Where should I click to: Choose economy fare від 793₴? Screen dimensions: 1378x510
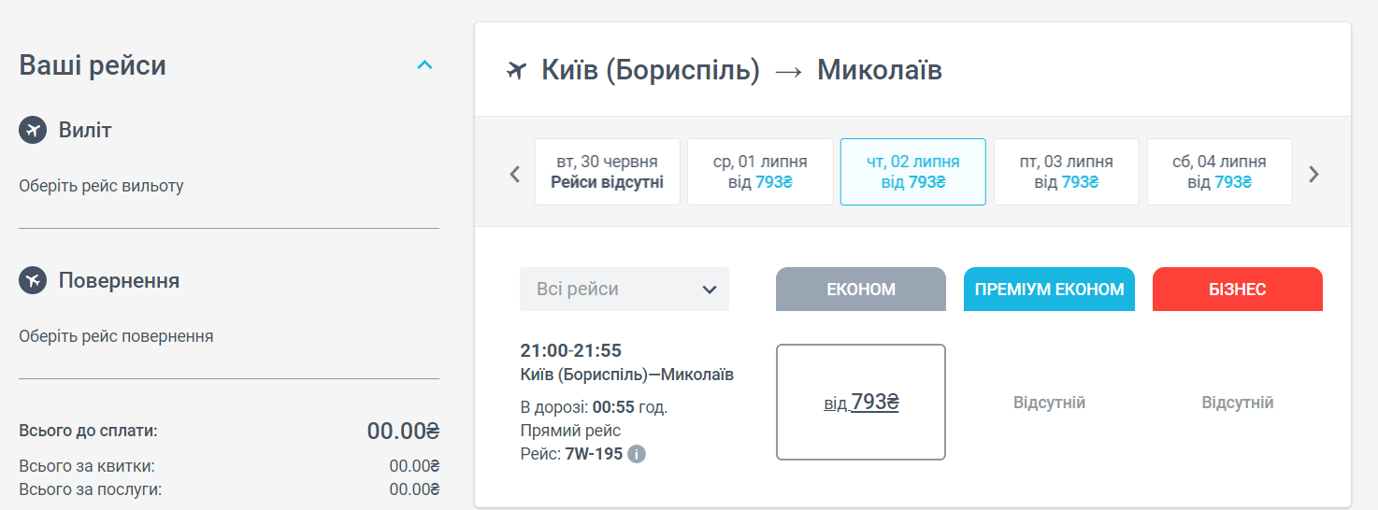click(861, 403)
